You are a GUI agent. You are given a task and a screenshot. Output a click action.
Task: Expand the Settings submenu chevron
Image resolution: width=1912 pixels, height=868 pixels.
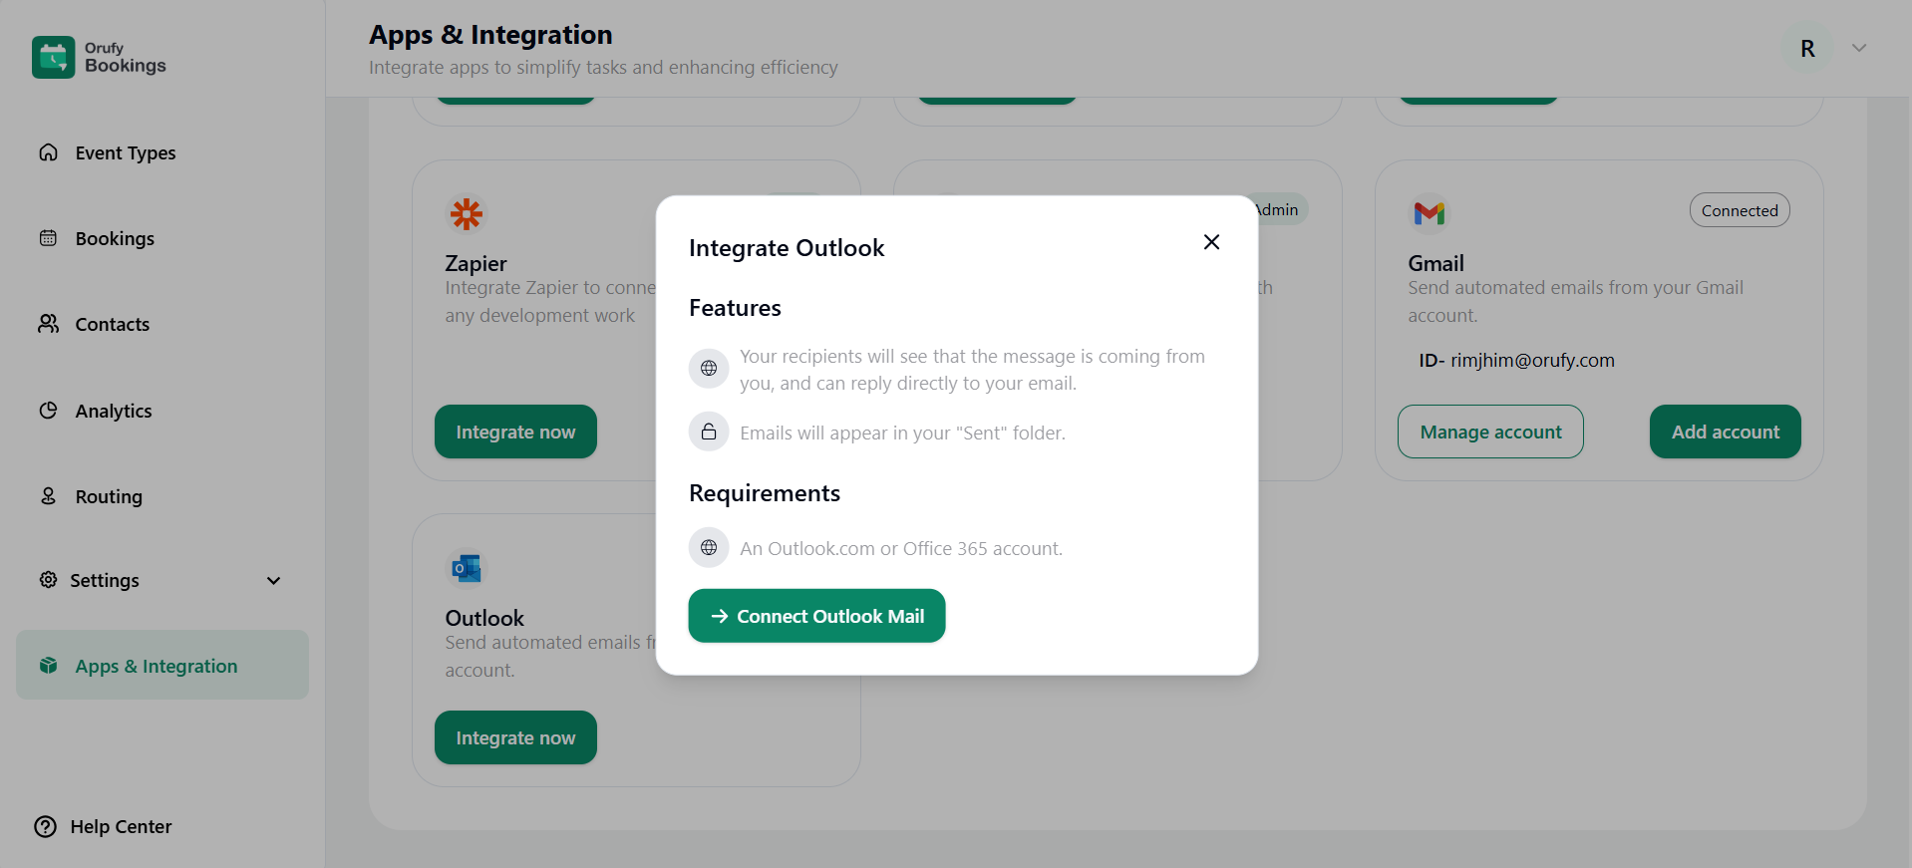point(273,580)
